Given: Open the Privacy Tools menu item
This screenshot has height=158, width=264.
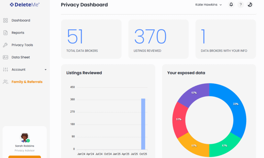Looking at the screenshot, I should [22, 45].
